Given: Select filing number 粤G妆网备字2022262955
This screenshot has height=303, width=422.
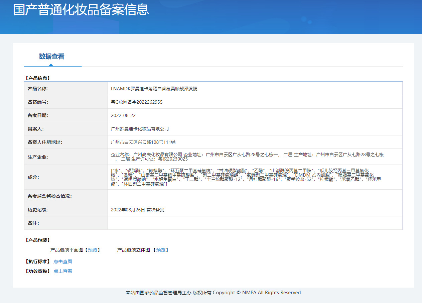Looking at the screenshot, I should click(x=137, y=102).
